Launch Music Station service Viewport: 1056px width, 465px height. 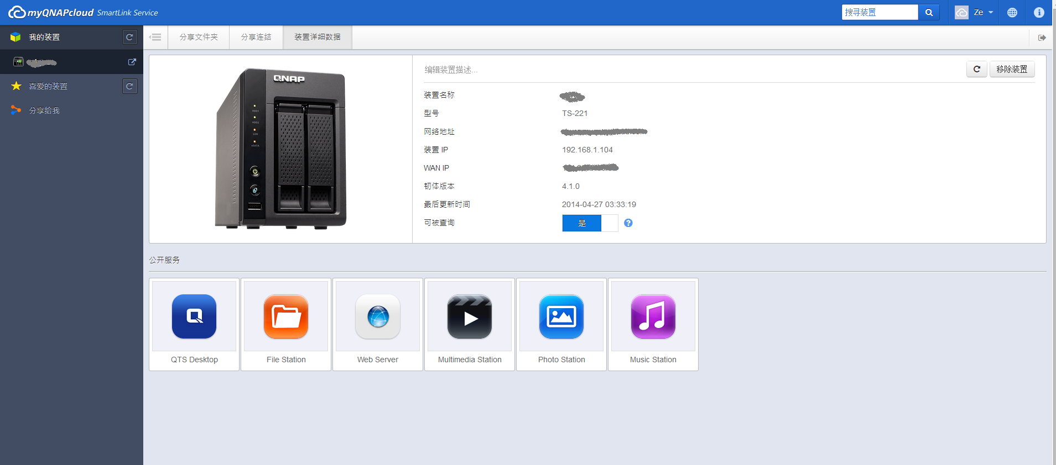[653, 316]
